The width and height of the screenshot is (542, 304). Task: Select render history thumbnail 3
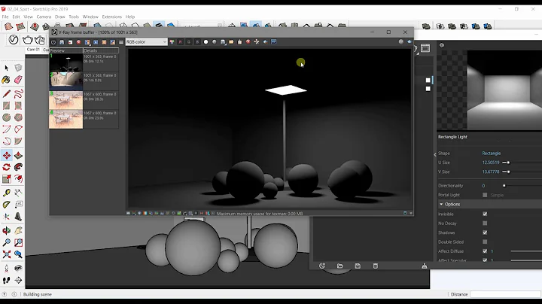coord(66,100)
